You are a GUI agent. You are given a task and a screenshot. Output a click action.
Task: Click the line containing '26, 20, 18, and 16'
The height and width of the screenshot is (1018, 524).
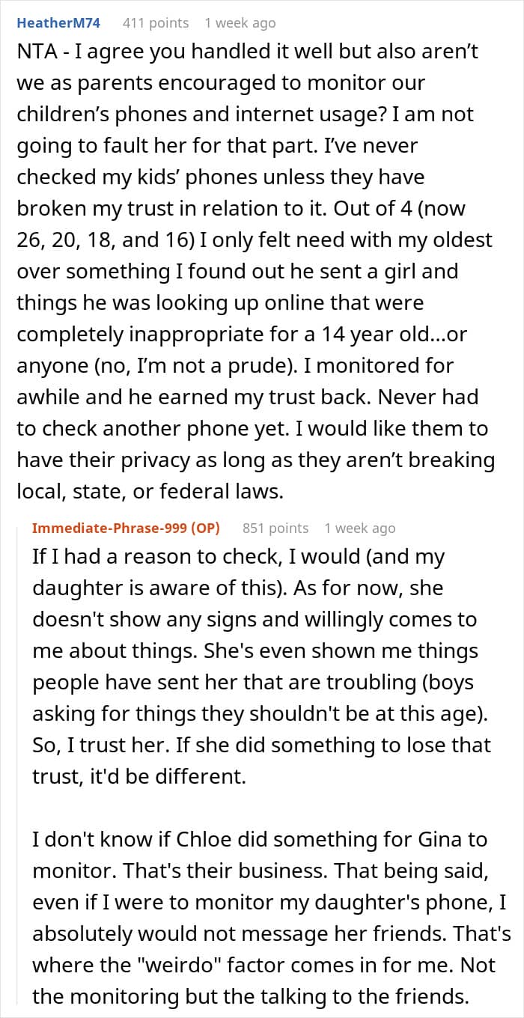255,240
